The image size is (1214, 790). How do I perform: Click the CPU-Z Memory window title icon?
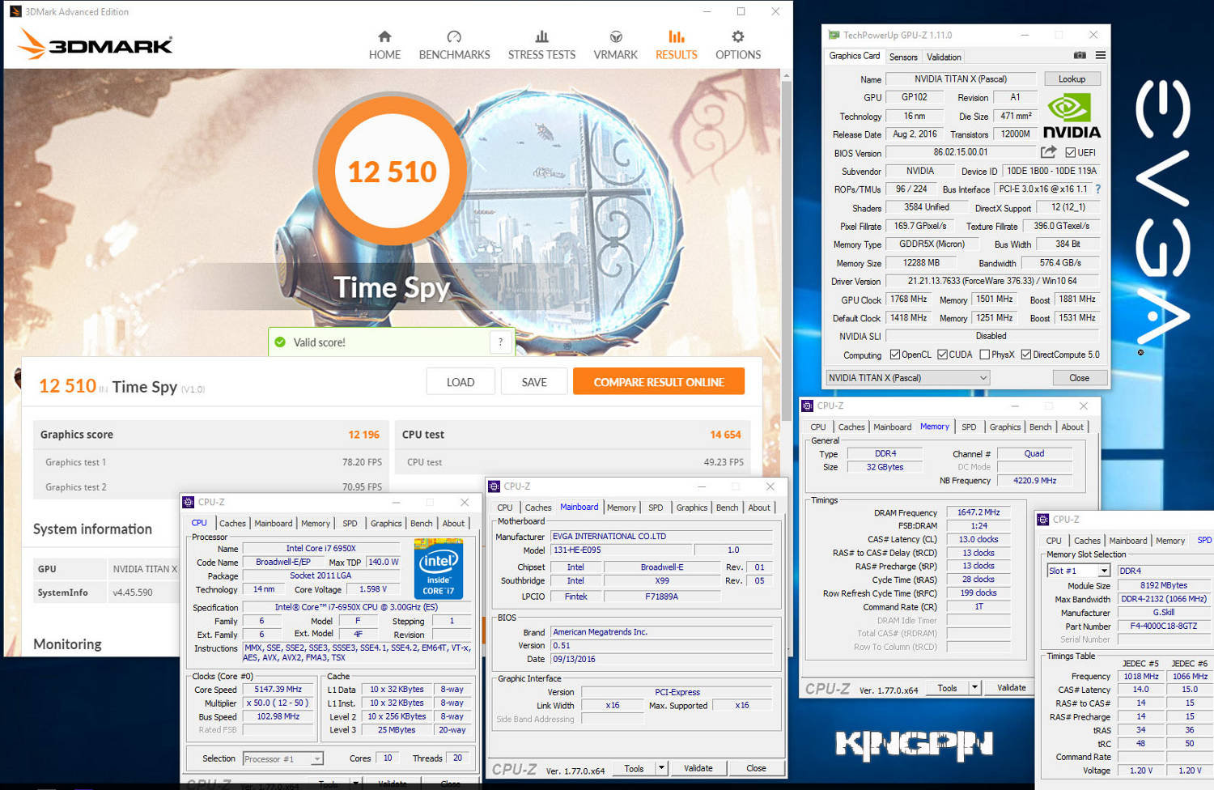click(x=807, y=406)
